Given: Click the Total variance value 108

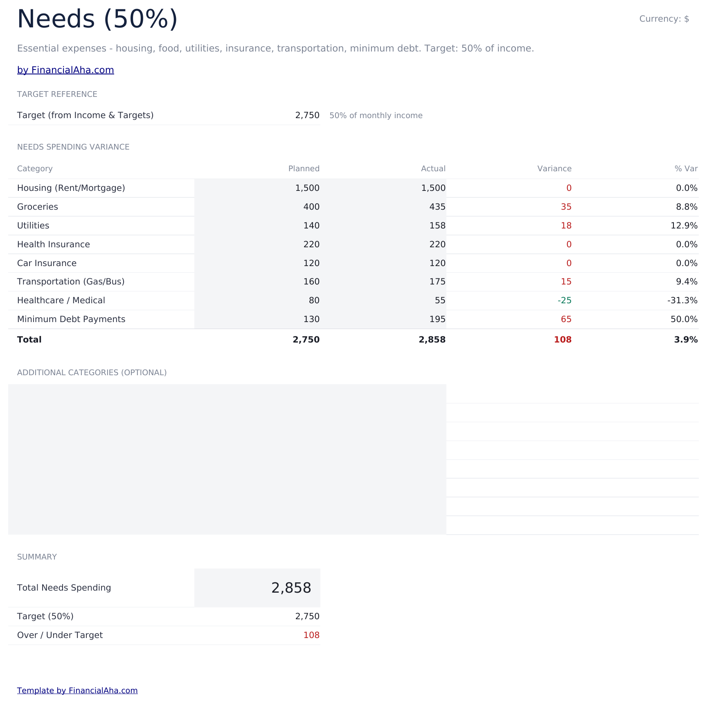Looking at the screenshot, I should point(563,340).
